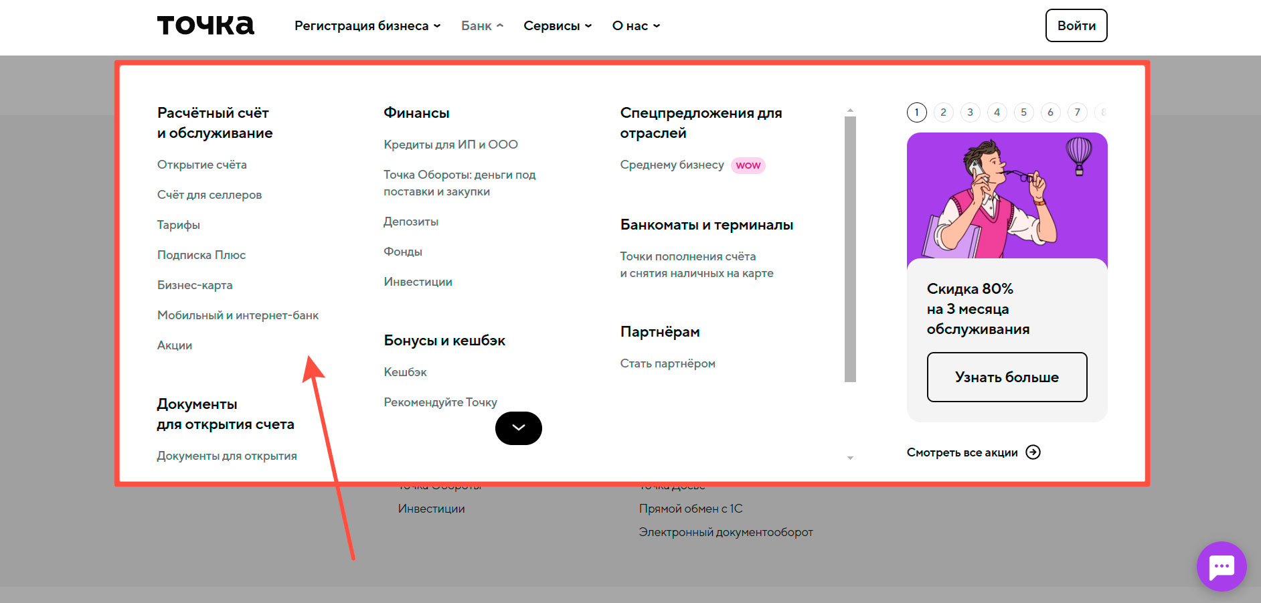The image size is (1261, 603).
Task: Click Банкоматы и терминалы heading
Action: pyautogui.click(x=707, y=225)
